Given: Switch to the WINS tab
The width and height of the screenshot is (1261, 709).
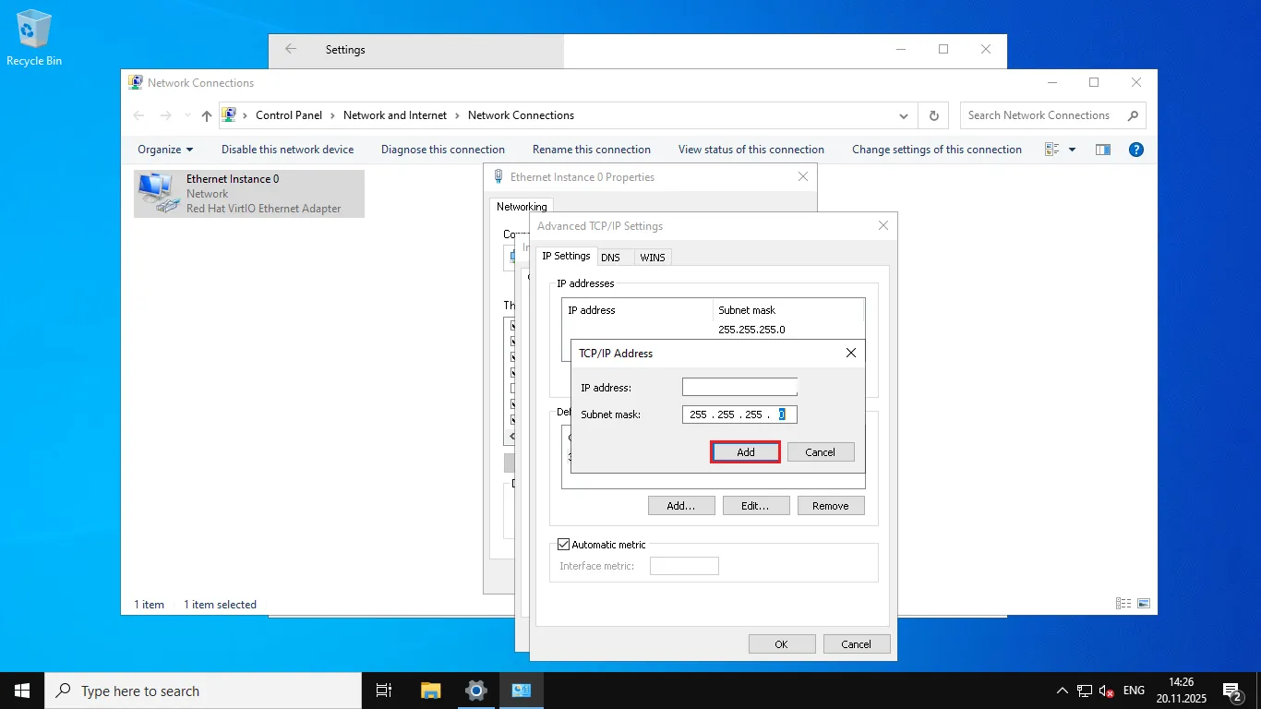Looking at the screenshot, I should [x=652, y=258].
